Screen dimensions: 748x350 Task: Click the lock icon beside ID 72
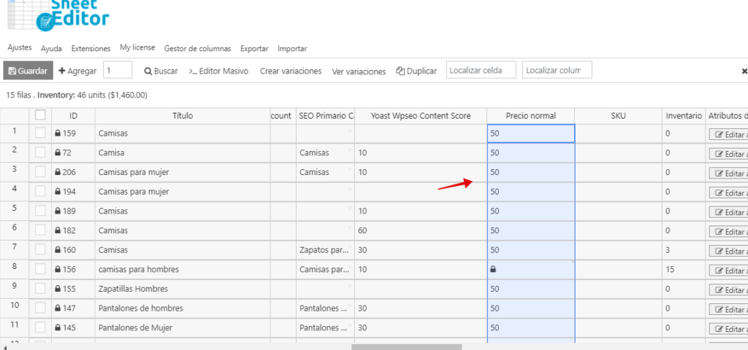click(58, 153)
